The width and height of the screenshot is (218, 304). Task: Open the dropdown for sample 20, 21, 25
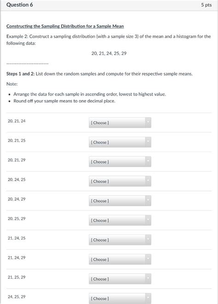(x=120, y=142)
